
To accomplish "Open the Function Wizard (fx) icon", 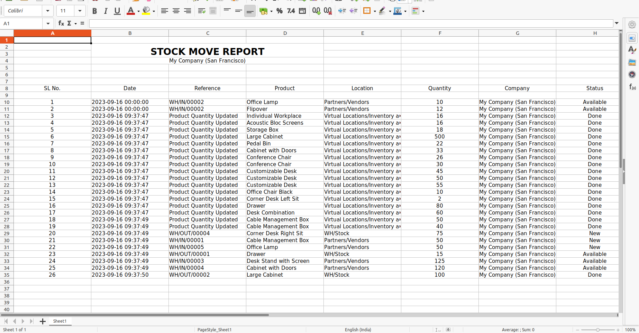I will [61, 23].
